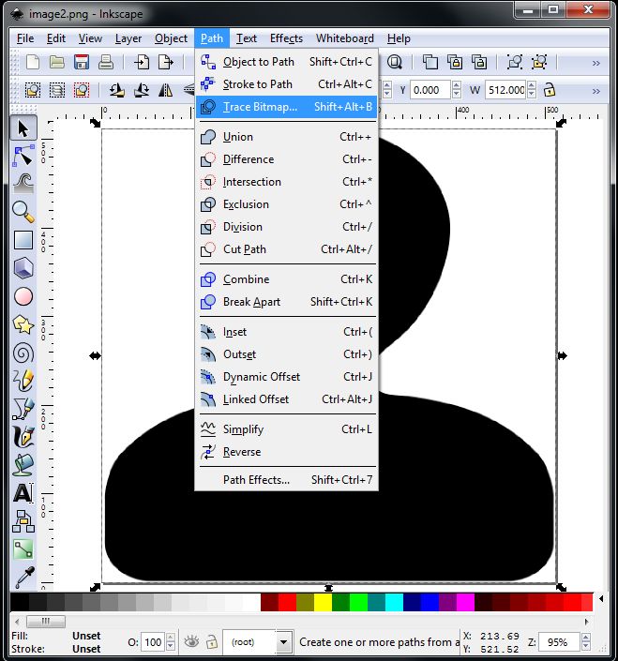This screenshot has height=661, width=618.
Task: Select the Rectangle tool
Action: (x=23, y=240)
